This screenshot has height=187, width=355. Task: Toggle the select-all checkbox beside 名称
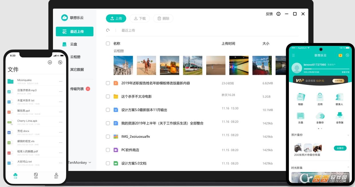pyautogui.click(x=108, y=44)
